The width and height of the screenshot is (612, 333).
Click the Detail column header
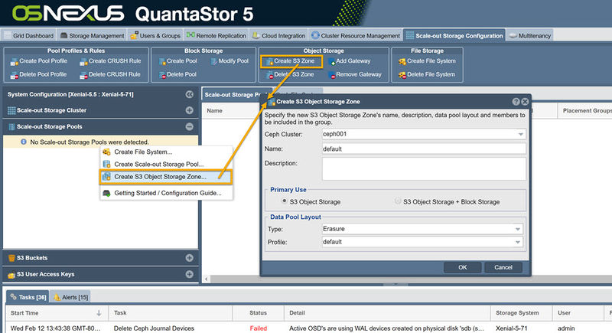[x=387, y=313]
